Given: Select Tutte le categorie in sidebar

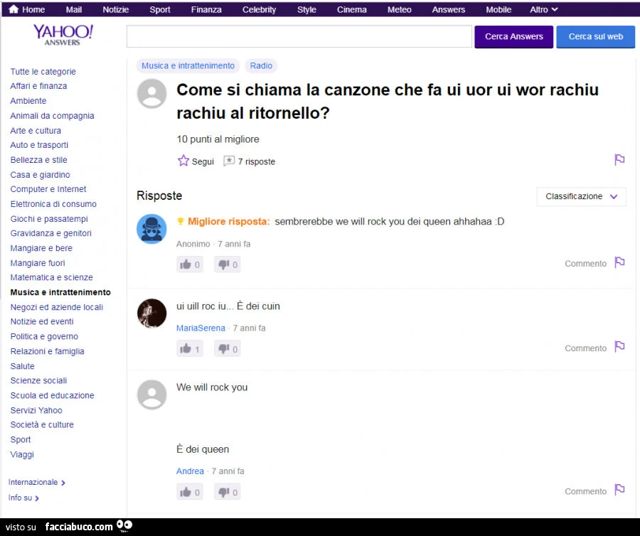Looking at the screenshot, I should (x=43, y=71).
